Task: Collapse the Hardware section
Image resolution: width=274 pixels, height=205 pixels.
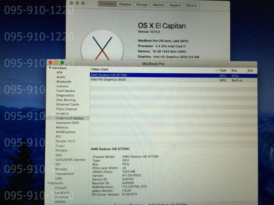Action: point(50,68)
